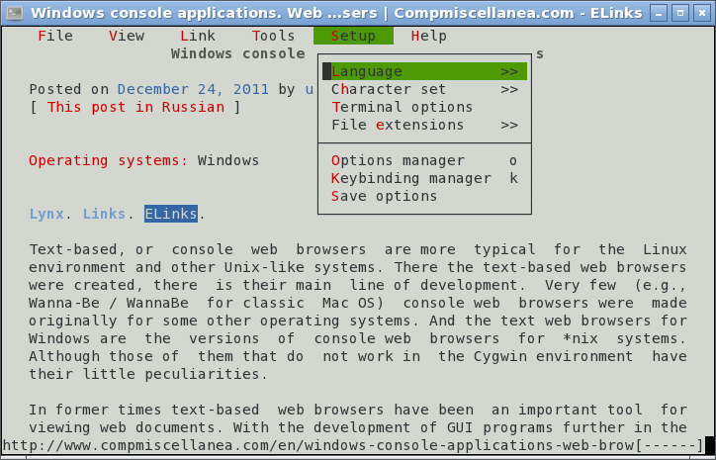Click the 'Windows console' page heading
Image resolution: width=716 pixels, height=460 pixels.
[238, 53]
